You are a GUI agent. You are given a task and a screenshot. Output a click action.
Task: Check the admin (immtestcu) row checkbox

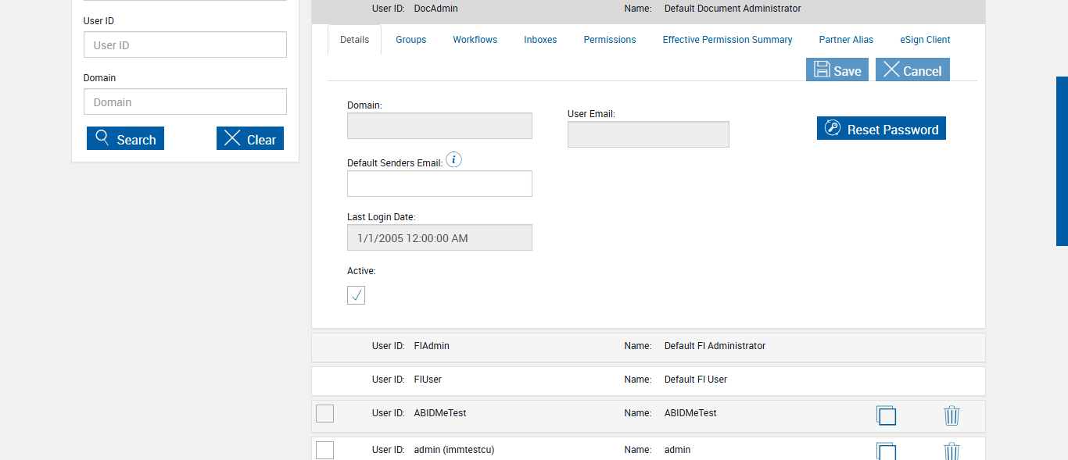click(324, 450)
